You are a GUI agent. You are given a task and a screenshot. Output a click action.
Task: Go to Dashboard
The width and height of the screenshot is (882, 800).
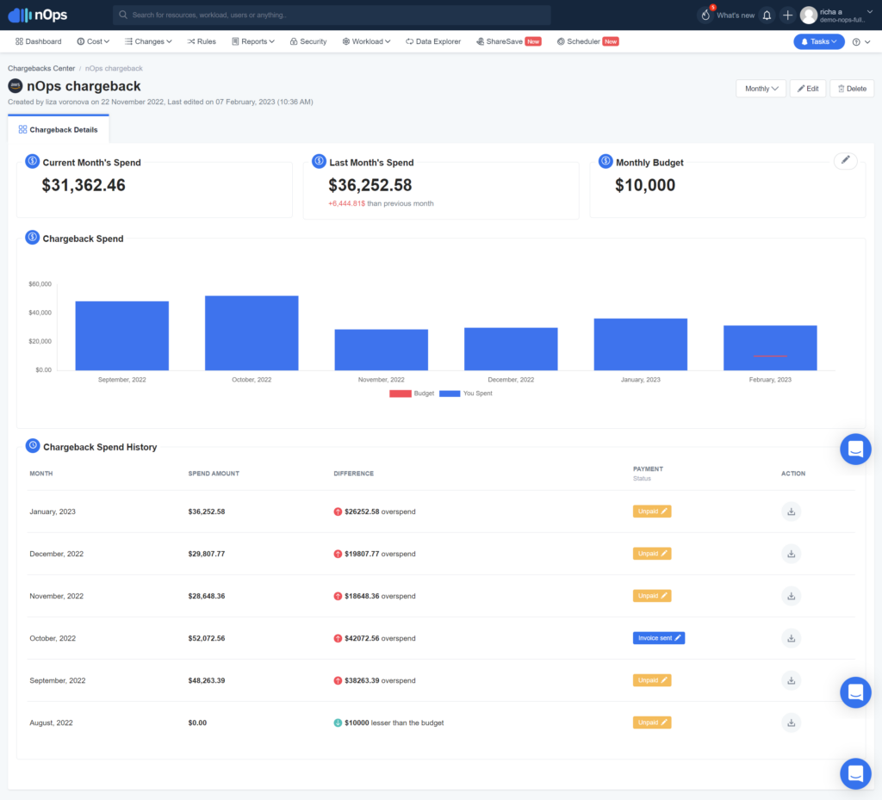[x=38, y=41]
